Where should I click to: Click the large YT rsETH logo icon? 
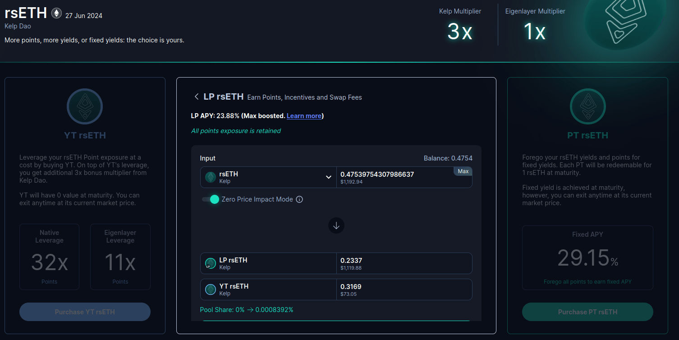[85, 106]
